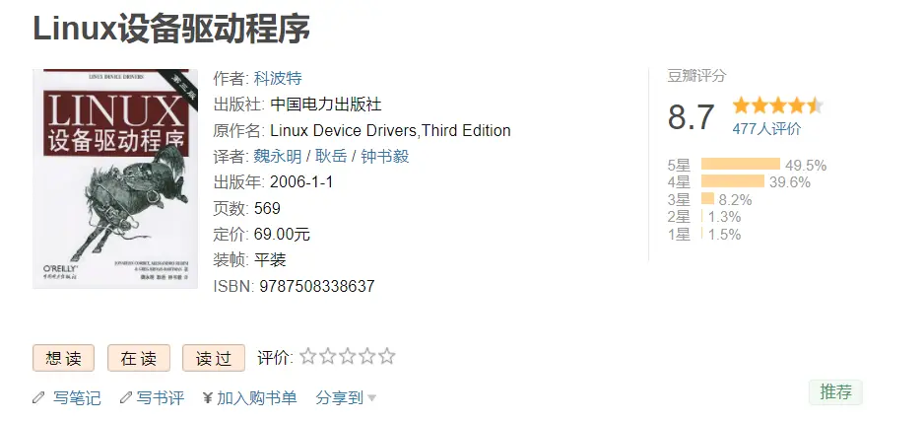Click the fourth rating star
This screenshot has width=924, height=421.
(x=366, y=357)
